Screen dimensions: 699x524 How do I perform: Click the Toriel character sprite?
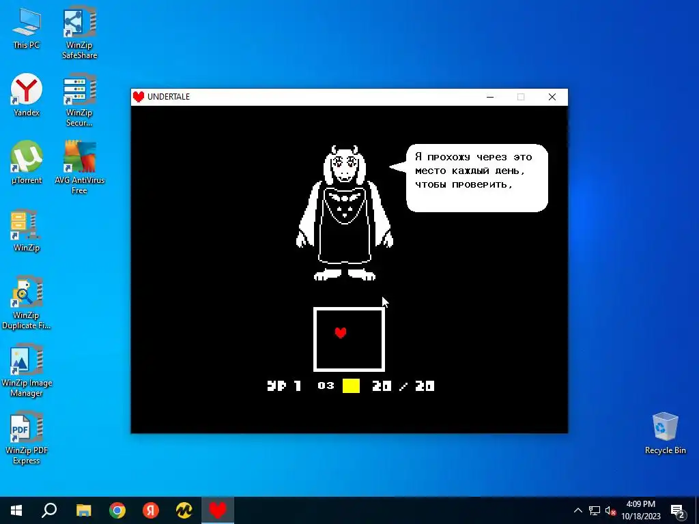(x=345, y=213)
